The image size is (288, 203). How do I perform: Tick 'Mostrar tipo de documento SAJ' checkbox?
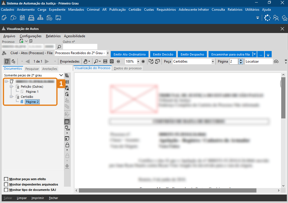tap(6, 190)
